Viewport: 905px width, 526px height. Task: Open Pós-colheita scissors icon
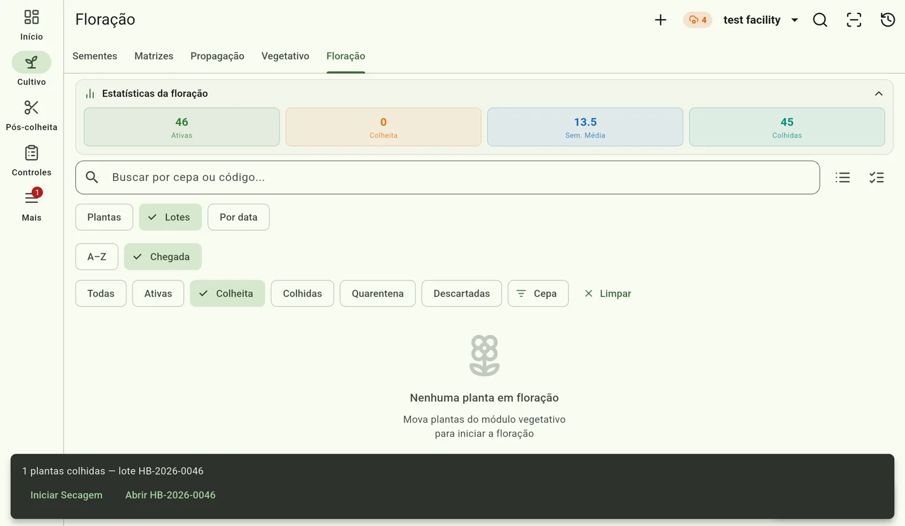pos(32,107)
